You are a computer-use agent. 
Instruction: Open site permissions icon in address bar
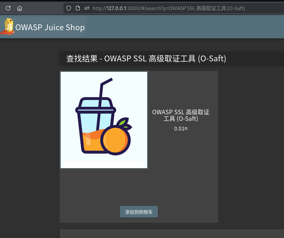pos(87,8)
